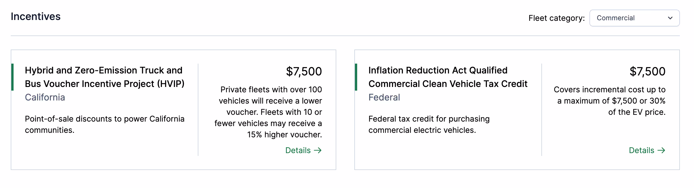Open Details link for the federal tax credit
This screenshot has height=188, width=694.
(x=642, y=150)
